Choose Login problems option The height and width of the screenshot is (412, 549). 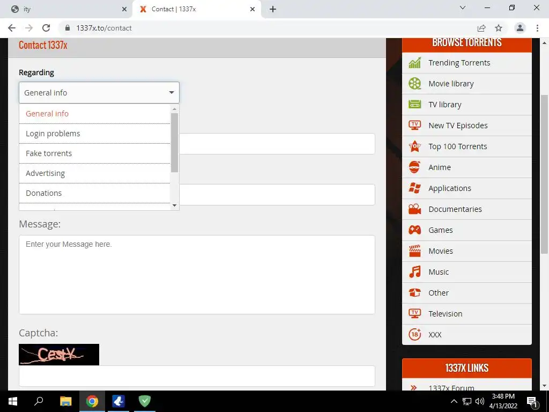[x=94, y=134]
